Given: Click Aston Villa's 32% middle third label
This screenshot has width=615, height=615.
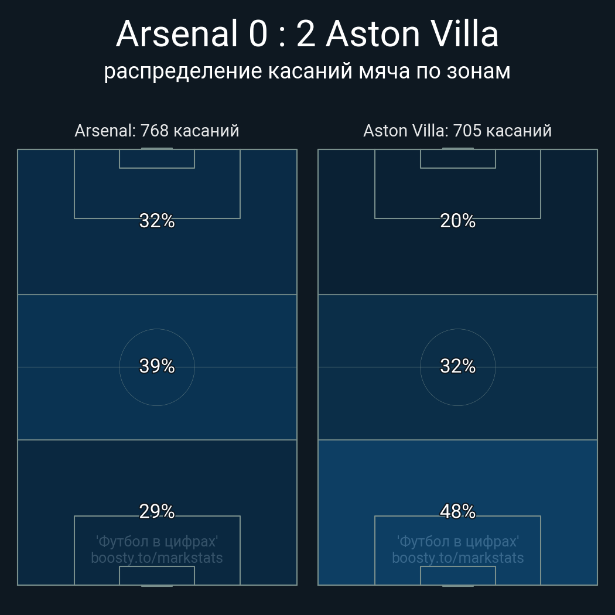Looking at the screenshot, I should [457, 366].
